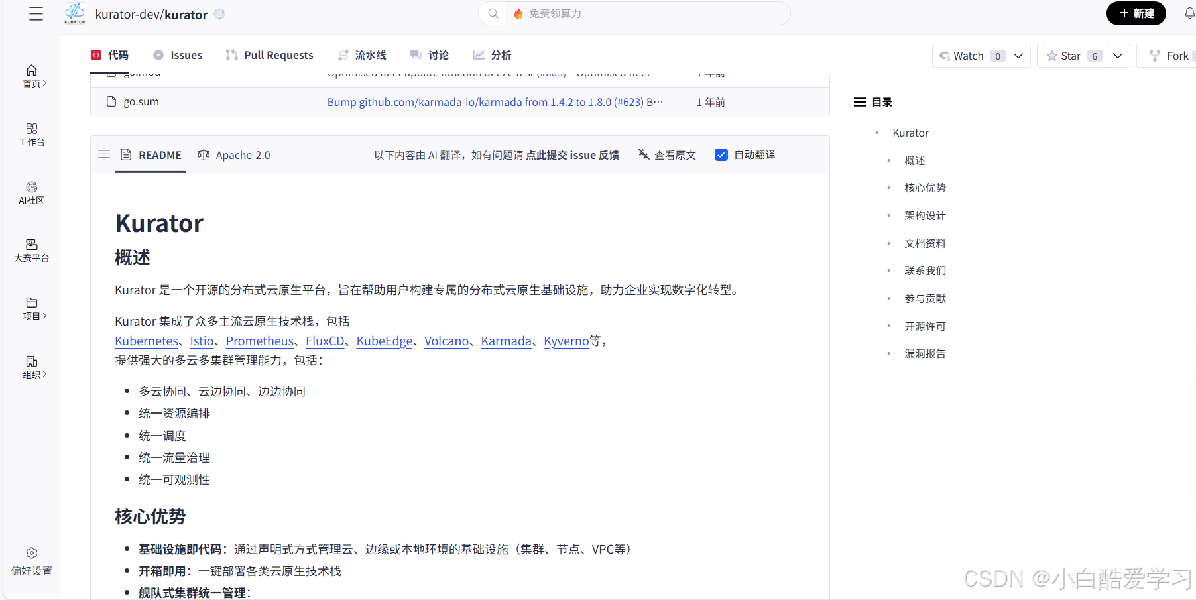
Task: Uncheck the 自动翻译 checkbox
Action: tap(721, 154)
